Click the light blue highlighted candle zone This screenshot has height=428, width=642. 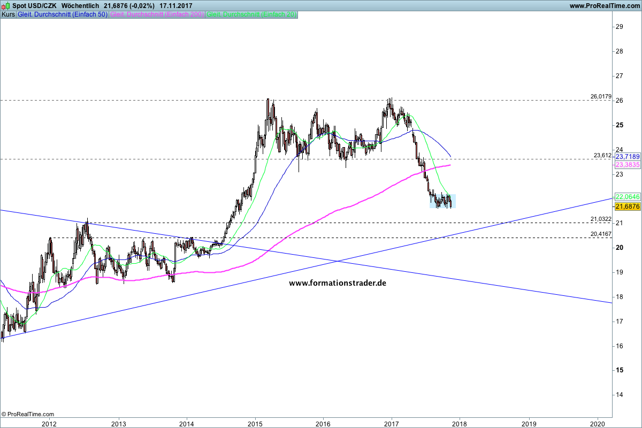[442, 201]
